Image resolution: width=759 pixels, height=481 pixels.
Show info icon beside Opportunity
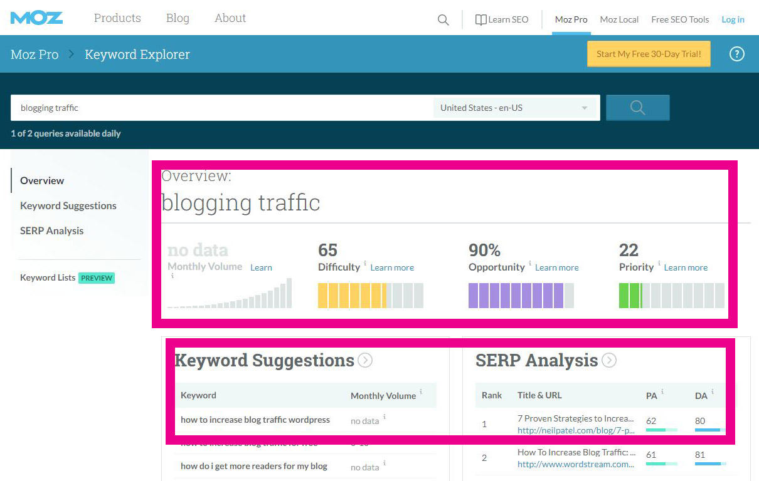[x=530, y=264]
